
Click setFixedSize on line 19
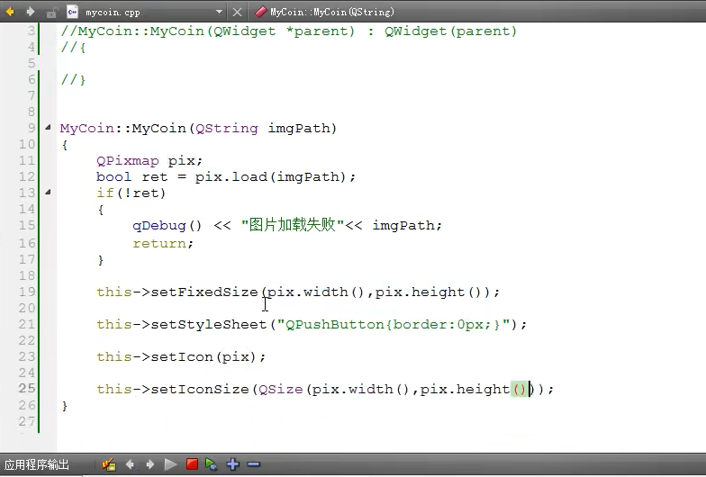(x=204, y=292)
